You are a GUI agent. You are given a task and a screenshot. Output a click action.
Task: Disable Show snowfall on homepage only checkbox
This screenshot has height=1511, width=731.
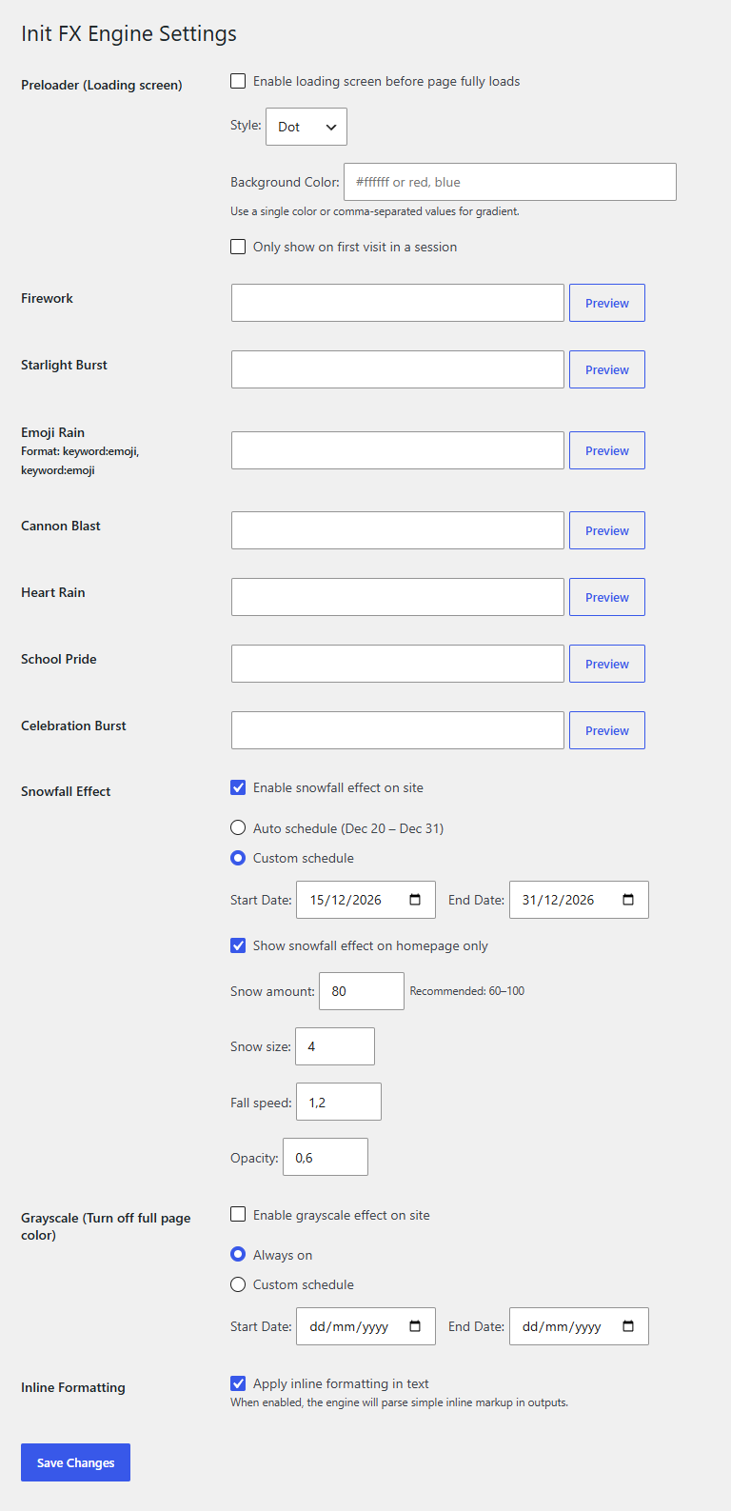coord(238,945)
